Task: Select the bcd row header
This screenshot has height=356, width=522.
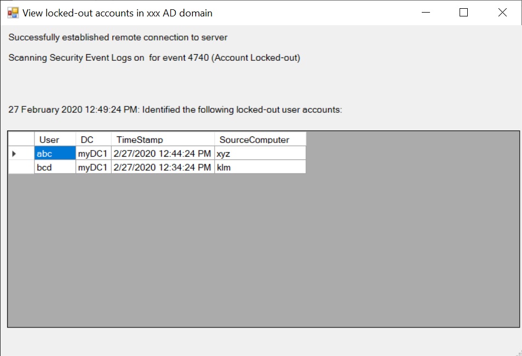Action: coord(21,167)
